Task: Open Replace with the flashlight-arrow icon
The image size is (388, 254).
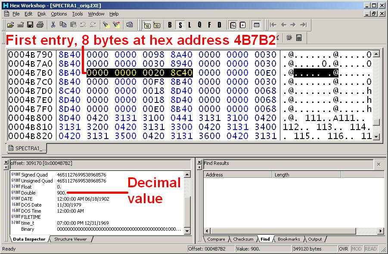Action: coord(116,25)
